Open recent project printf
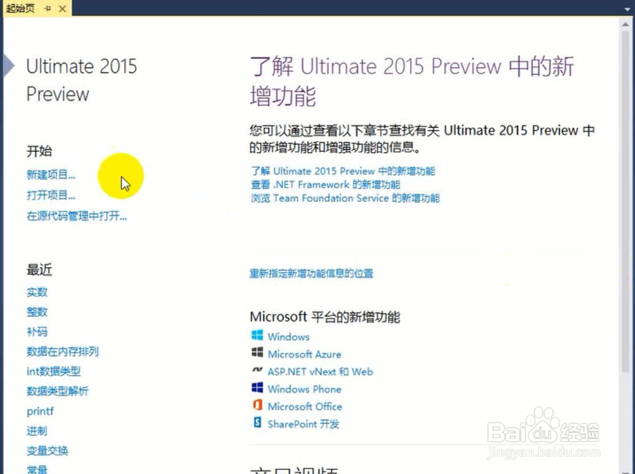This screenshot has height=474, width=635. (x=40, y=411)
